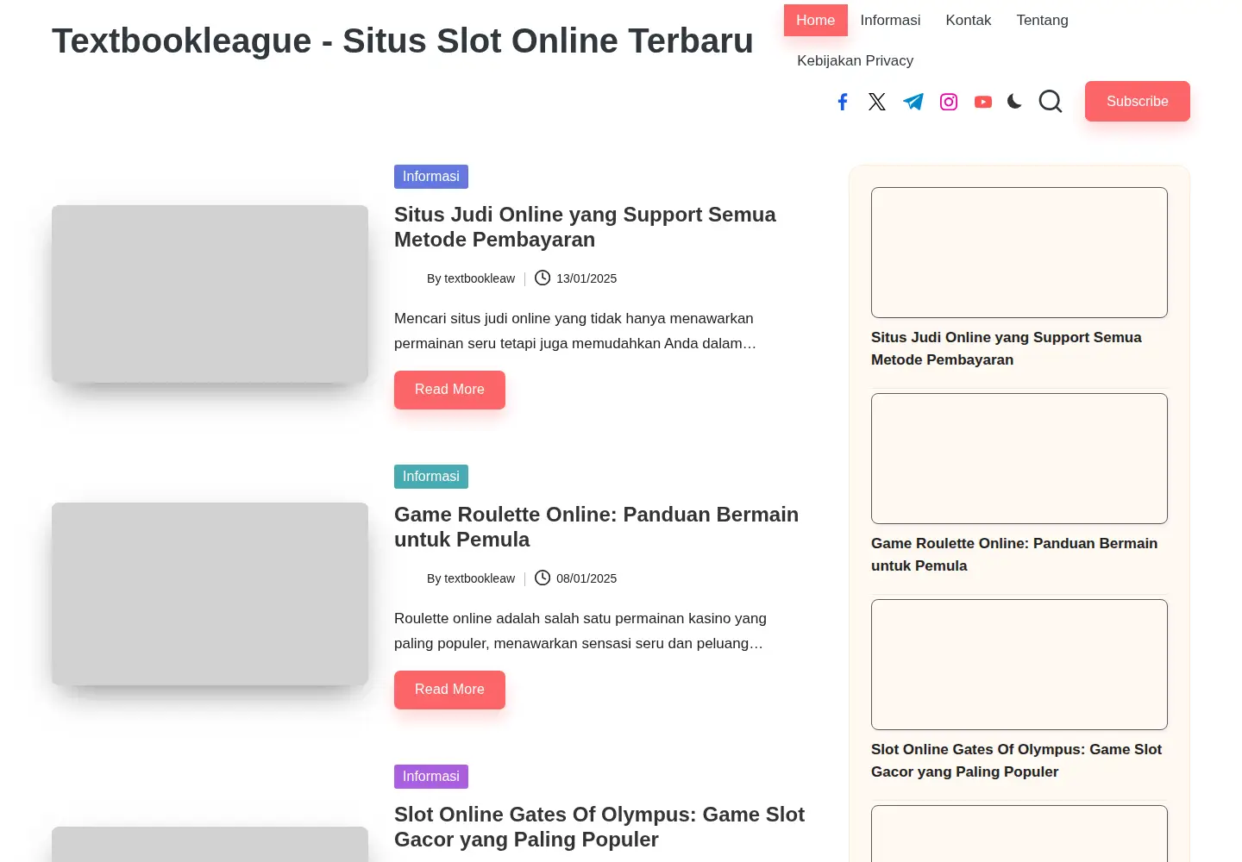Open the search magnifier icon
This screenshot has height=862, width=1242.
(x=1051, y=101)
